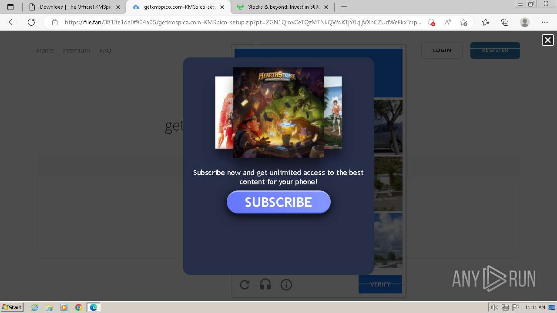
Task: Open the LOGIN button on the page
Action: (x=442, y=50)
